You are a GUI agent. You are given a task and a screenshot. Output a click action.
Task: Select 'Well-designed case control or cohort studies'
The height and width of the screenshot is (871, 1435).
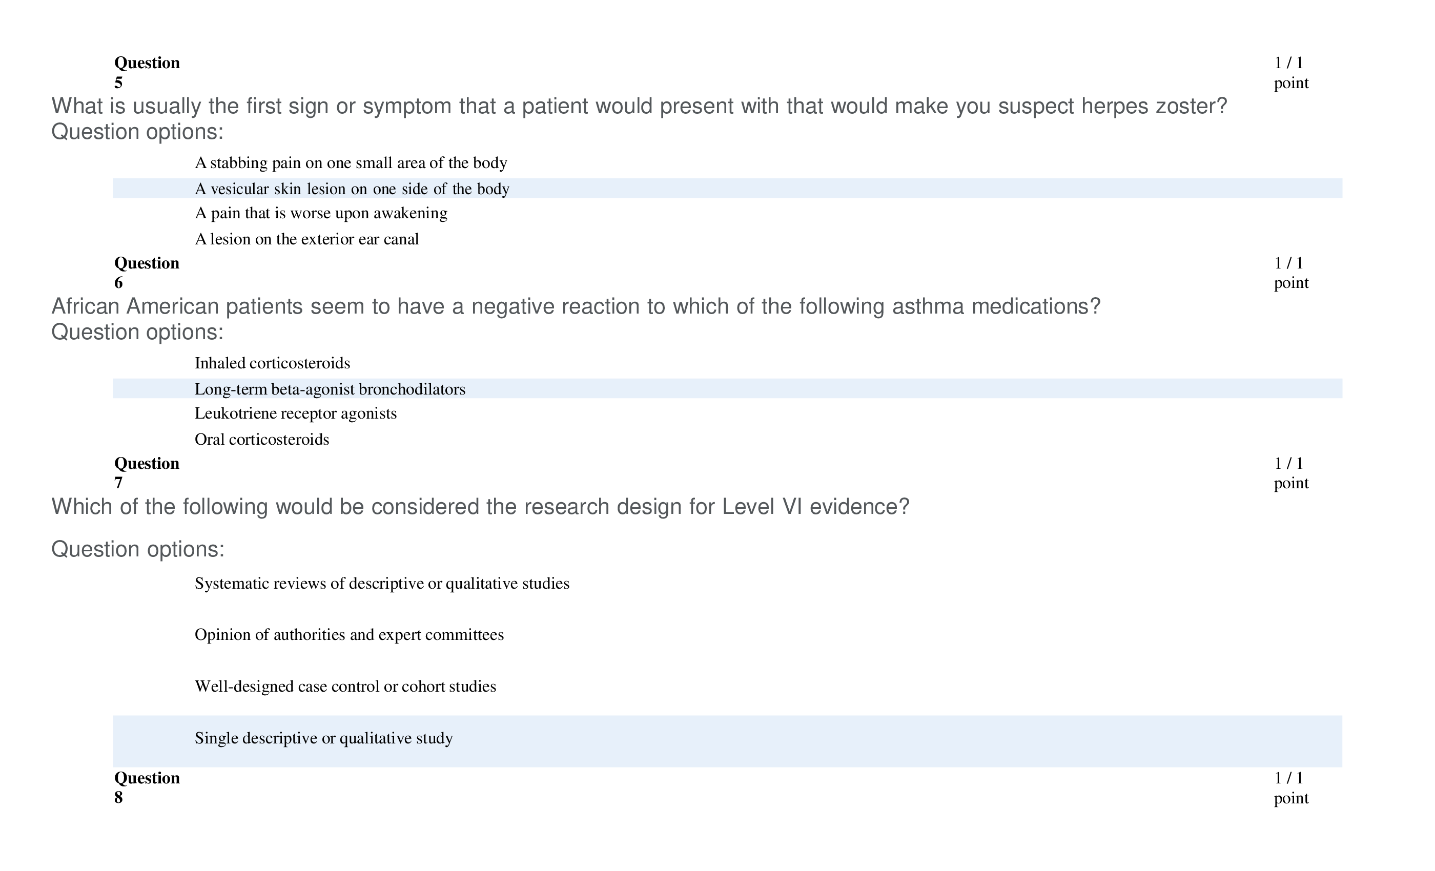coord(345,687)
